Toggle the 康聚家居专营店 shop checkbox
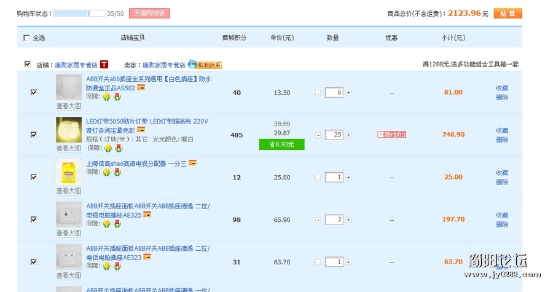Screen dimensions: 553x292 point(28,64)
